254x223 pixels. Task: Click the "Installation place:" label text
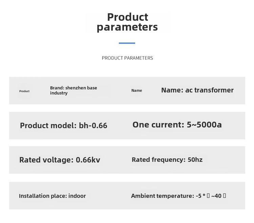43,196
